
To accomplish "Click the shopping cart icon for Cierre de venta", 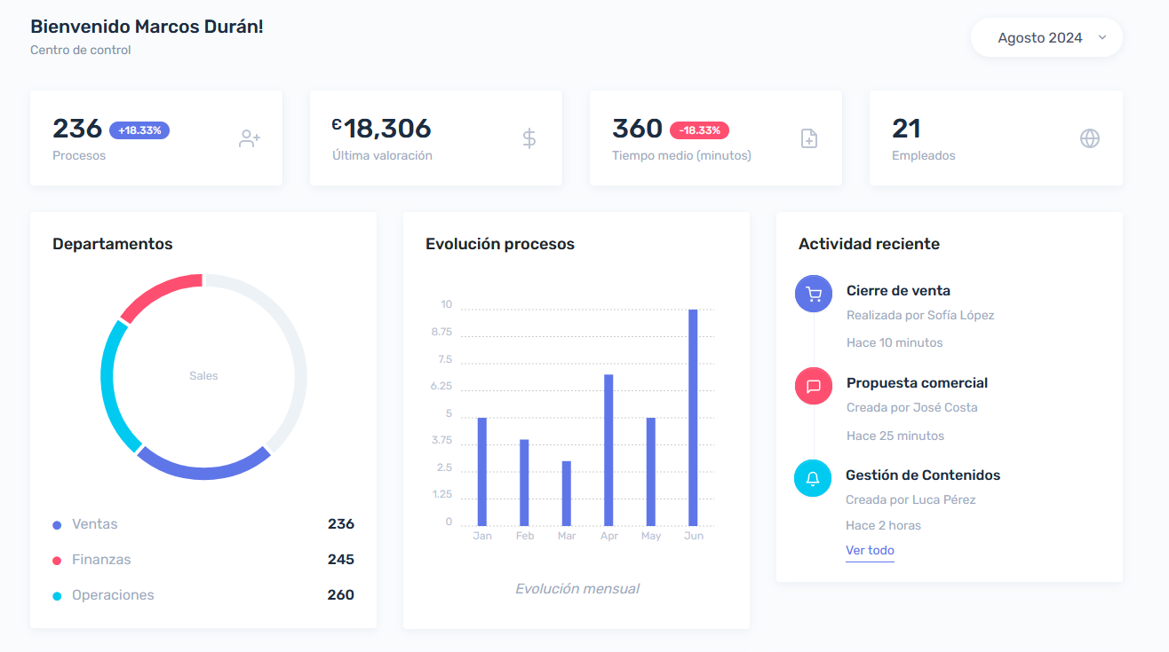I will point(813,294).
